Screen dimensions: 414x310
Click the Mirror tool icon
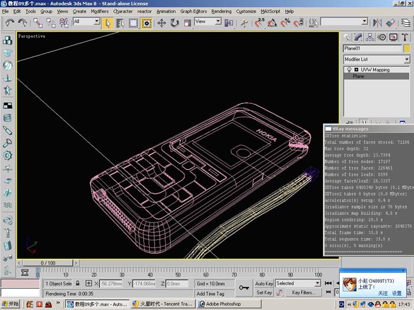point(377,23)
